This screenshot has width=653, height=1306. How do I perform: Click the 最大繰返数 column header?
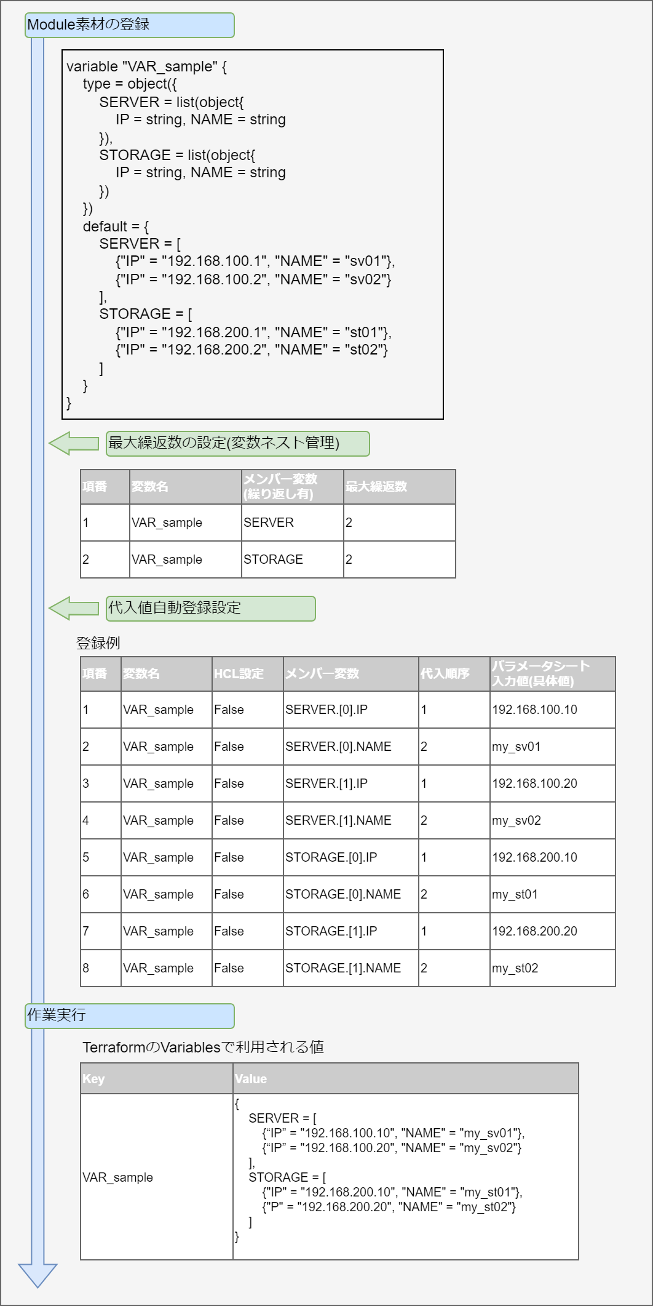click(x=399, y=487)
